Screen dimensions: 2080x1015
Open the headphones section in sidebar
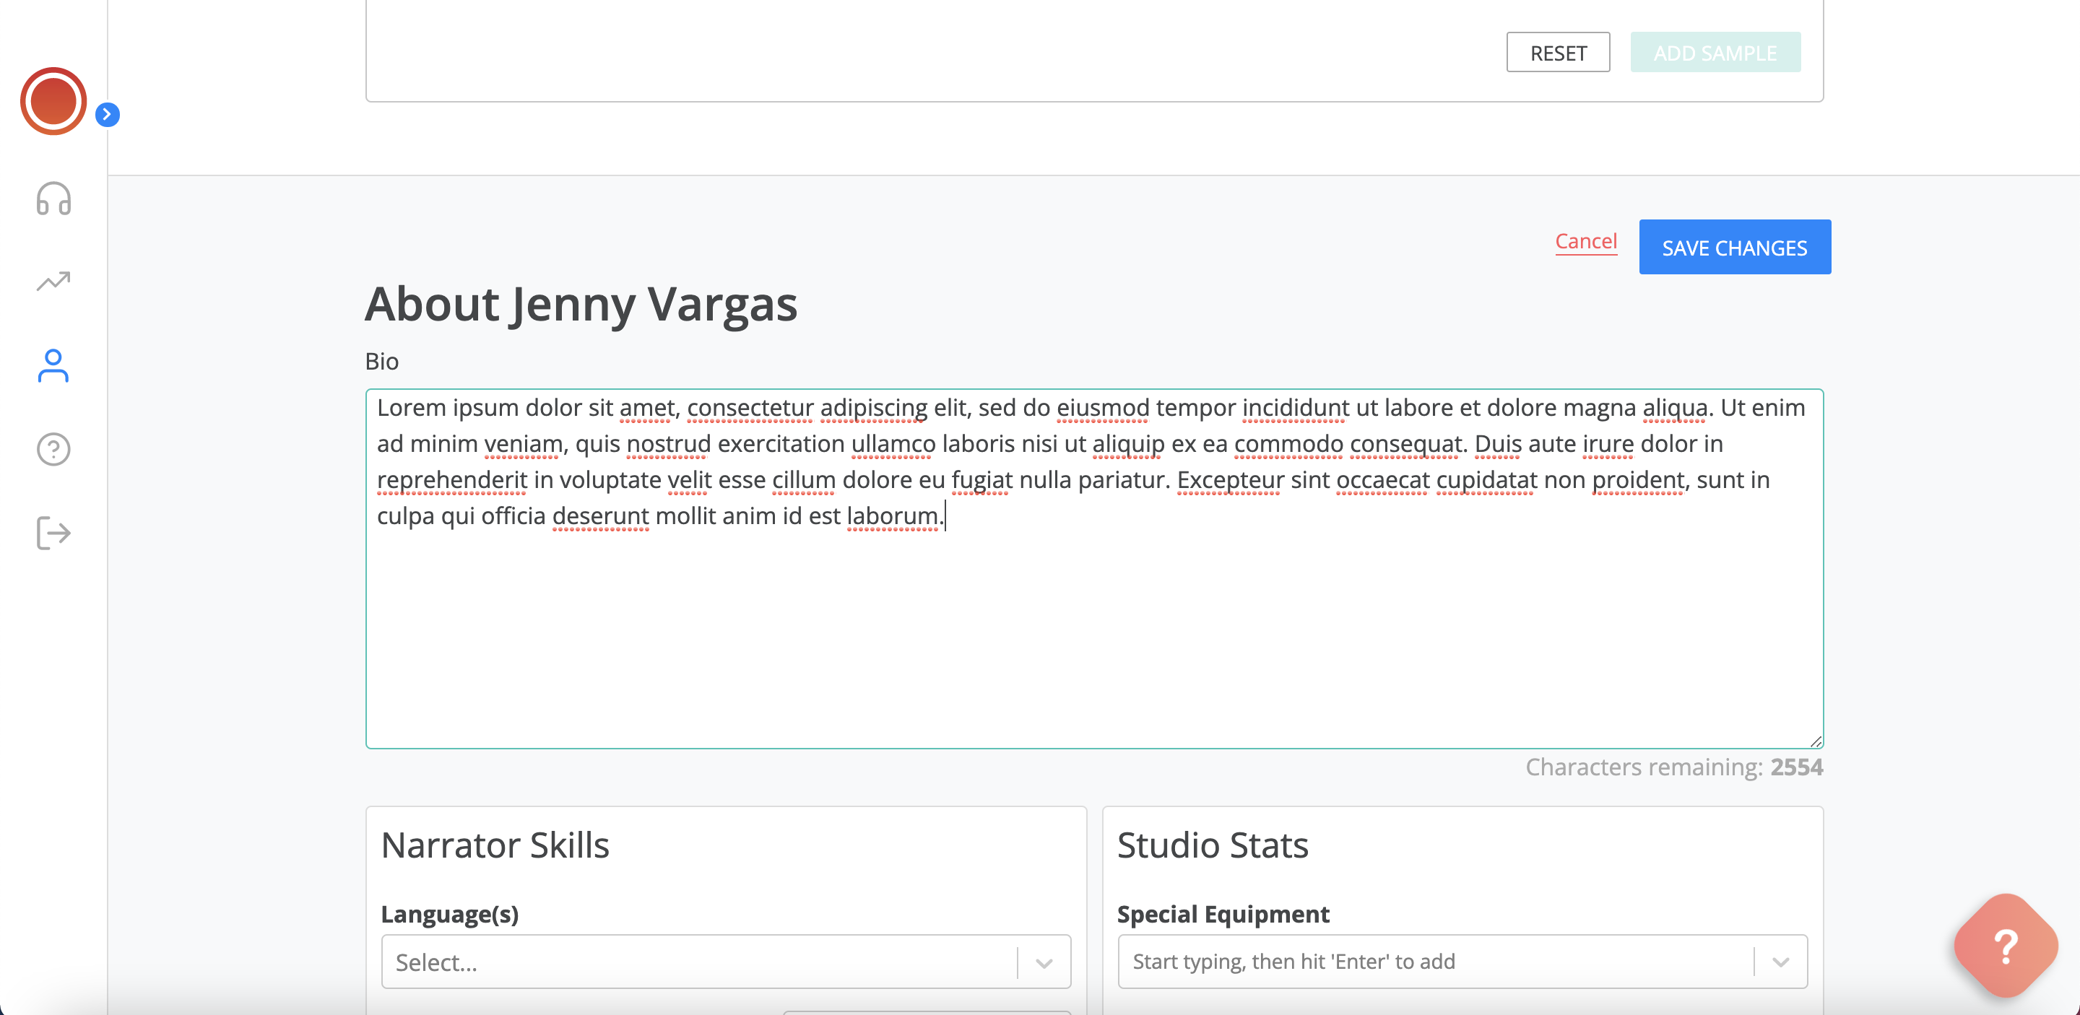(53, 199)
